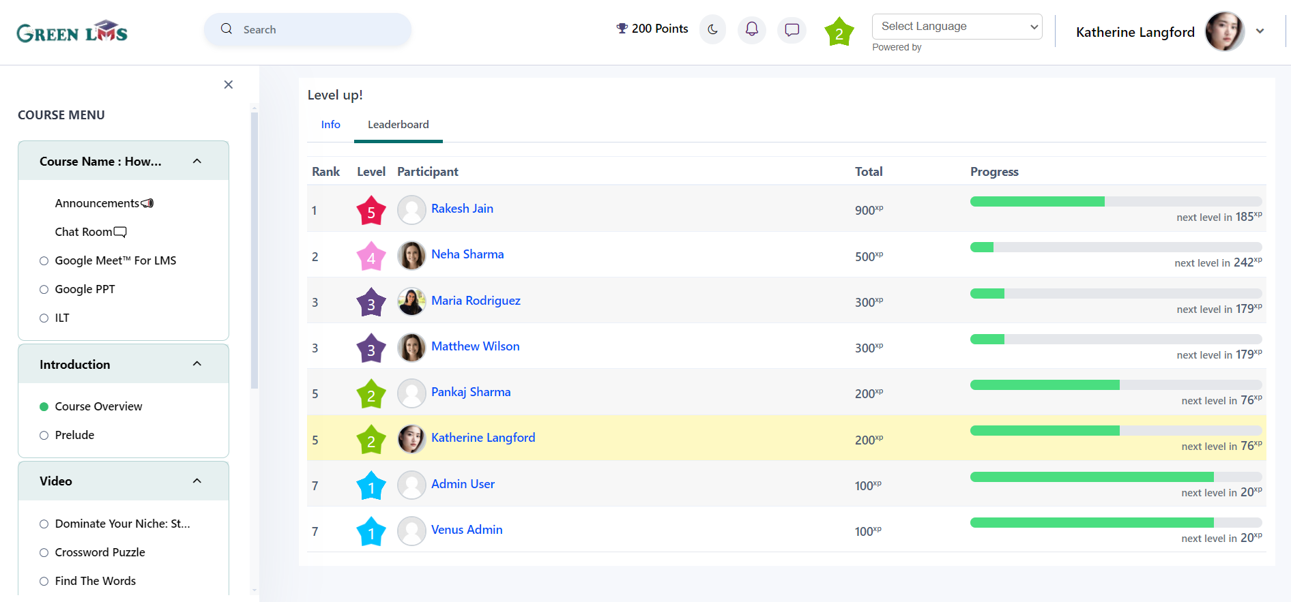Toggle dark mode moon icon
The width and height of the screenshot is (1291, 602).
(712, 29)
